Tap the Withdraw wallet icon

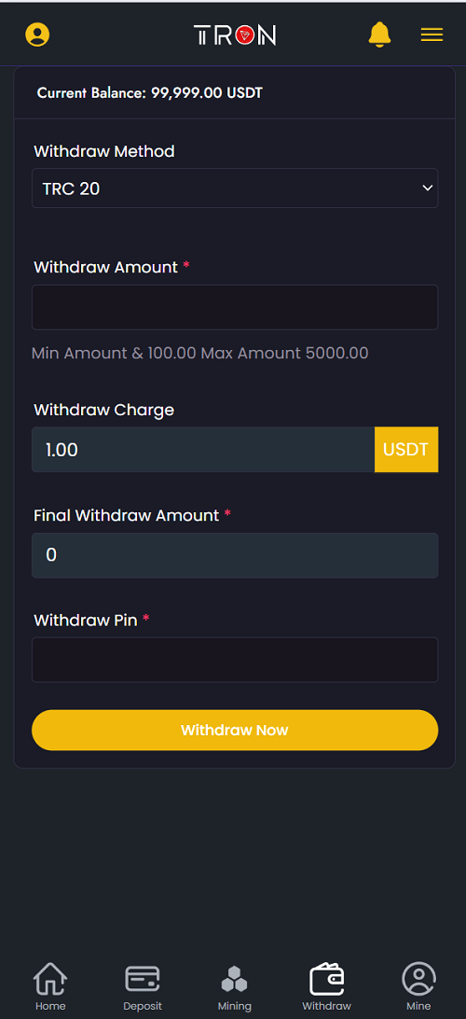tap(326, 979)
